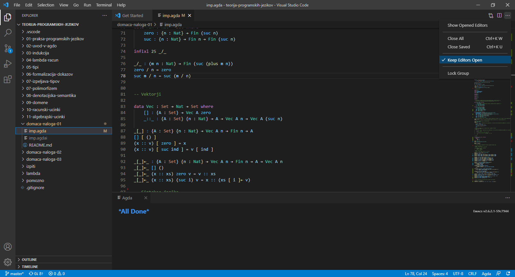Open the Extensions view icon
The width and height of the screenshot is (515, 277).
(8, 79)
